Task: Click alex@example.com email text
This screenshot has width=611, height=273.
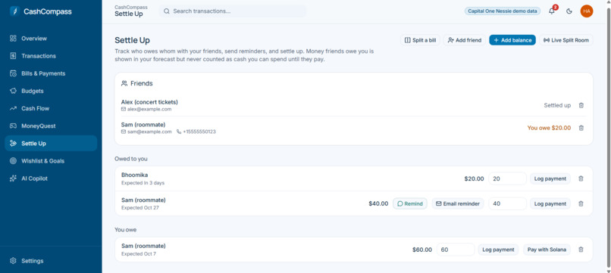Action: click(149, 110)
